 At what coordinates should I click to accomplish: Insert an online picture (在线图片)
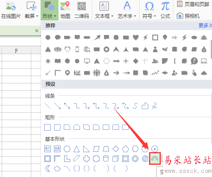point(11,11)
